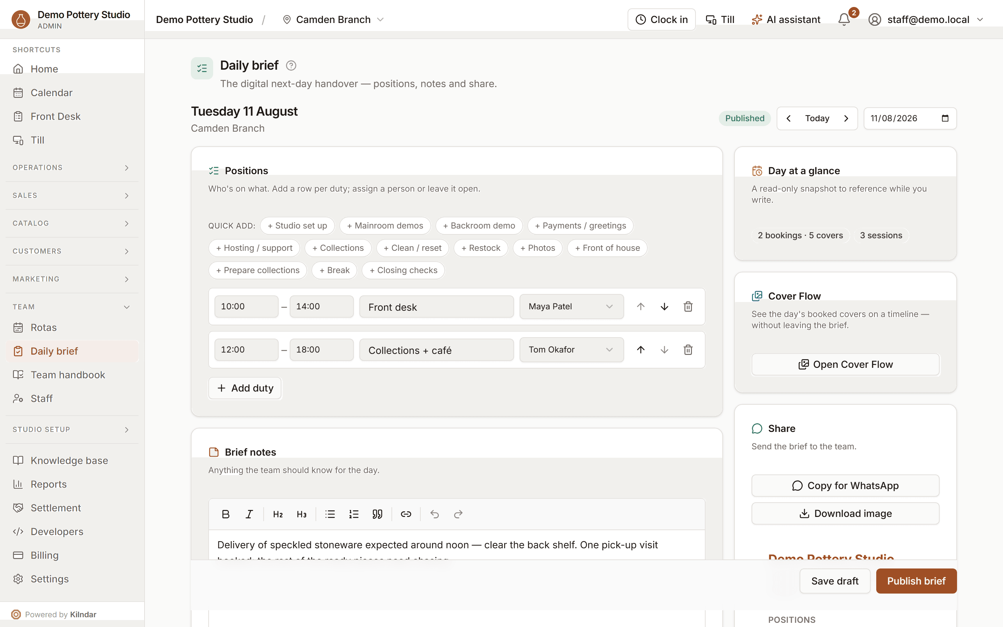Publish the brief
The image size is (1003, 627).
coord(916,581)
